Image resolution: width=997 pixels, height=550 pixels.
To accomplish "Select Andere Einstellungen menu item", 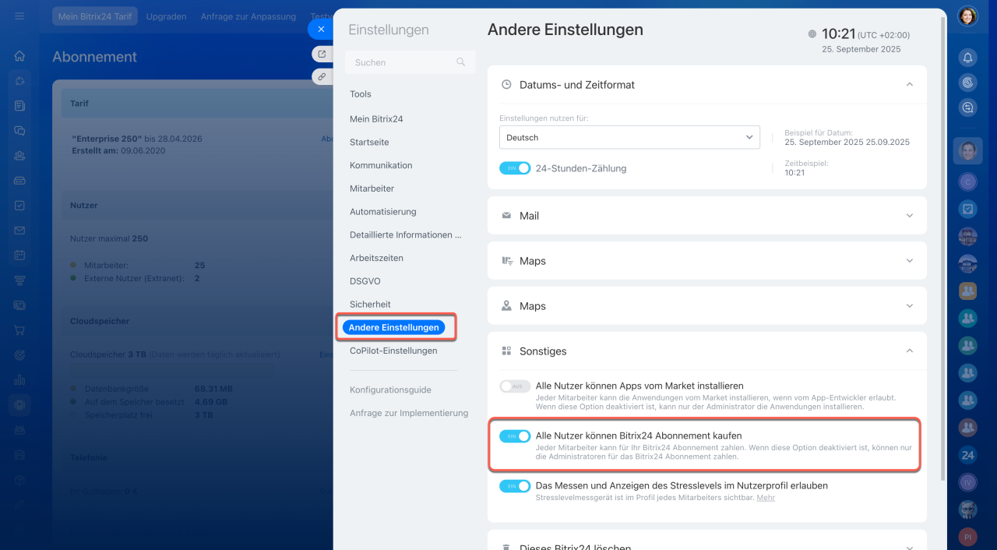I will point(393,328).
